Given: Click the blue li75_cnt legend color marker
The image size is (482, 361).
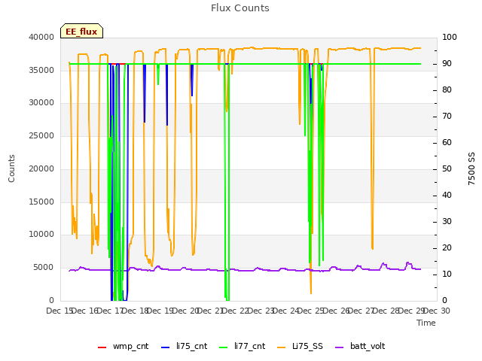Looking at the screenshot, I should (x=166, y=347).
